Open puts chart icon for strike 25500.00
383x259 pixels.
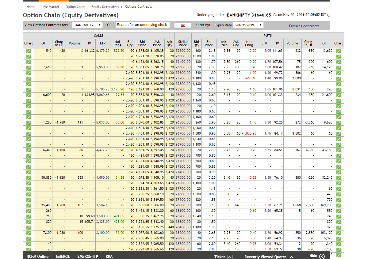339,67
